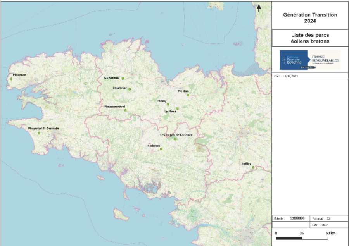Click the 0–50 km scale bar
The height and width of the screenshot is (246, 349).
tap(302, 238)
